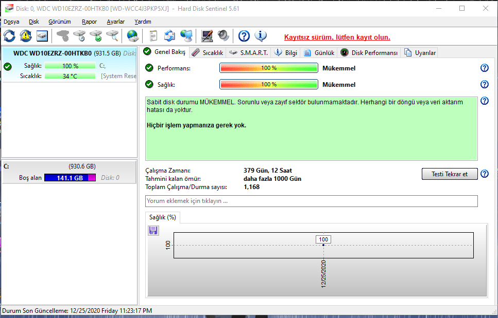
Task: Click the 100 data point on health graph
Action: [323, 245]
